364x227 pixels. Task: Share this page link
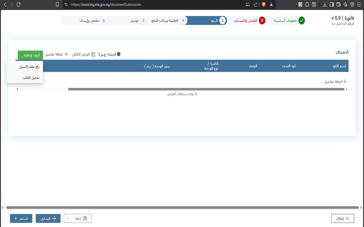[255, 5]
